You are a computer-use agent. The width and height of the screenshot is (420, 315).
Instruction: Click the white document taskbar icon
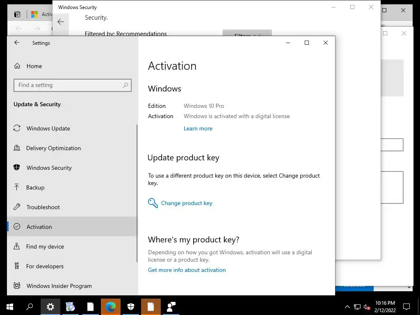click(x=91, y=307)
